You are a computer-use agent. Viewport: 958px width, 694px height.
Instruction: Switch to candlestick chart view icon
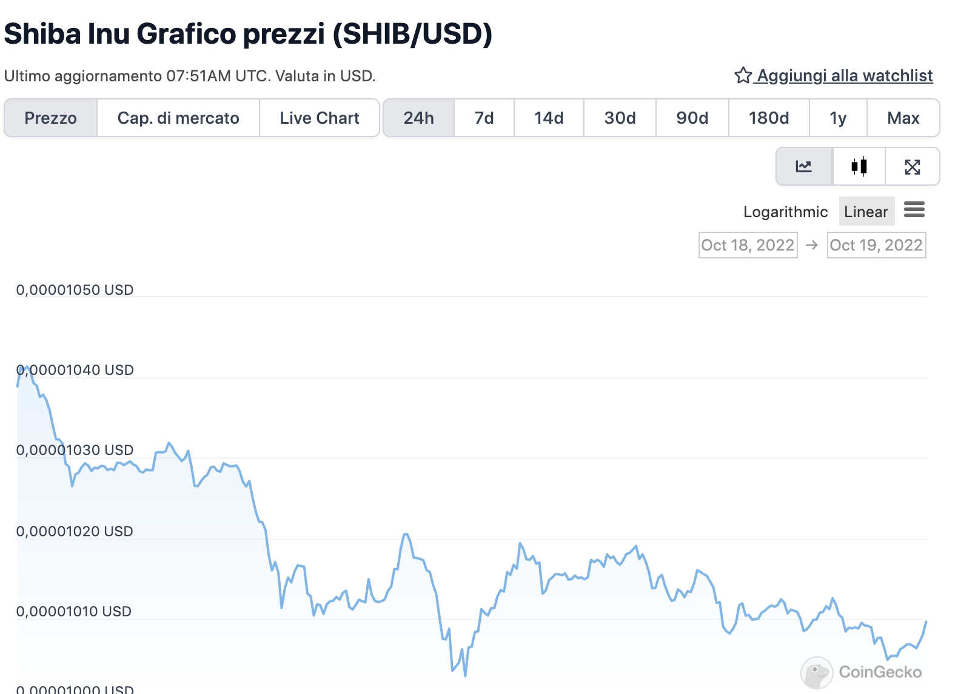click(859, 166)
